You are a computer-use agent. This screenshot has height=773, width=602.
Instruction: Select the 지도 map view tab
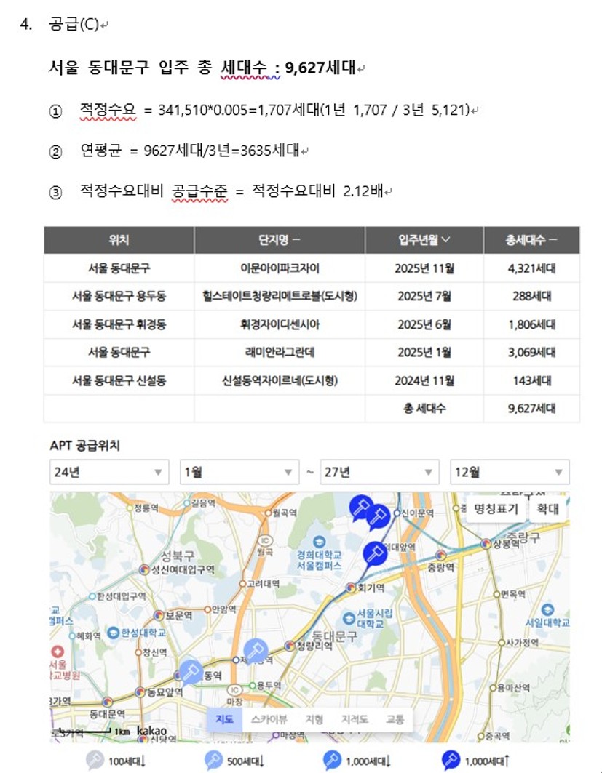224,719
